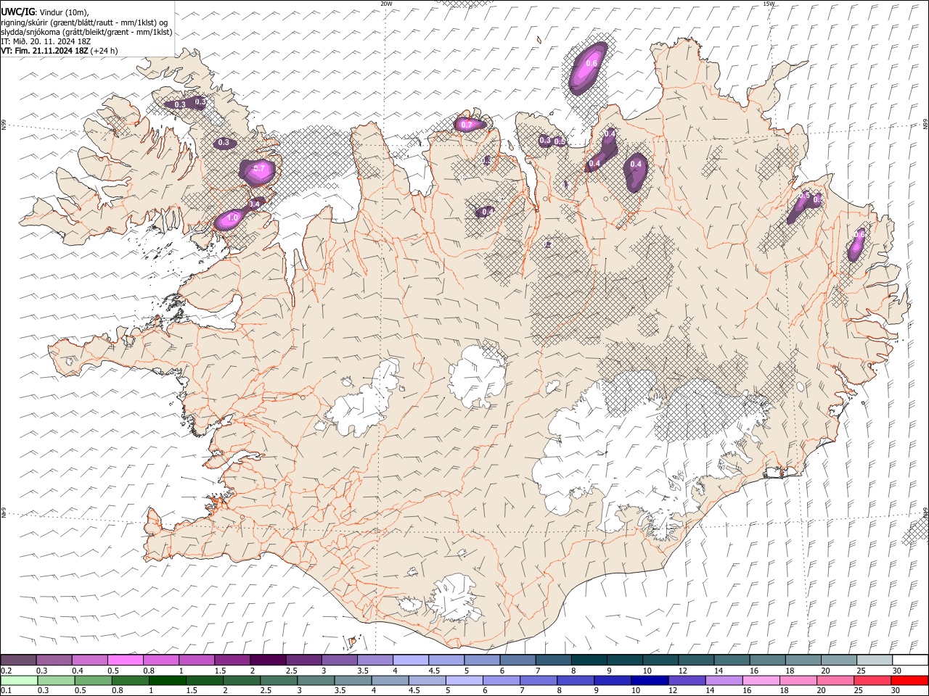Click the palest green 0.1 swatch, bottom legend row
The width and height of the screenshot is (929, 696).
(19, 680)
